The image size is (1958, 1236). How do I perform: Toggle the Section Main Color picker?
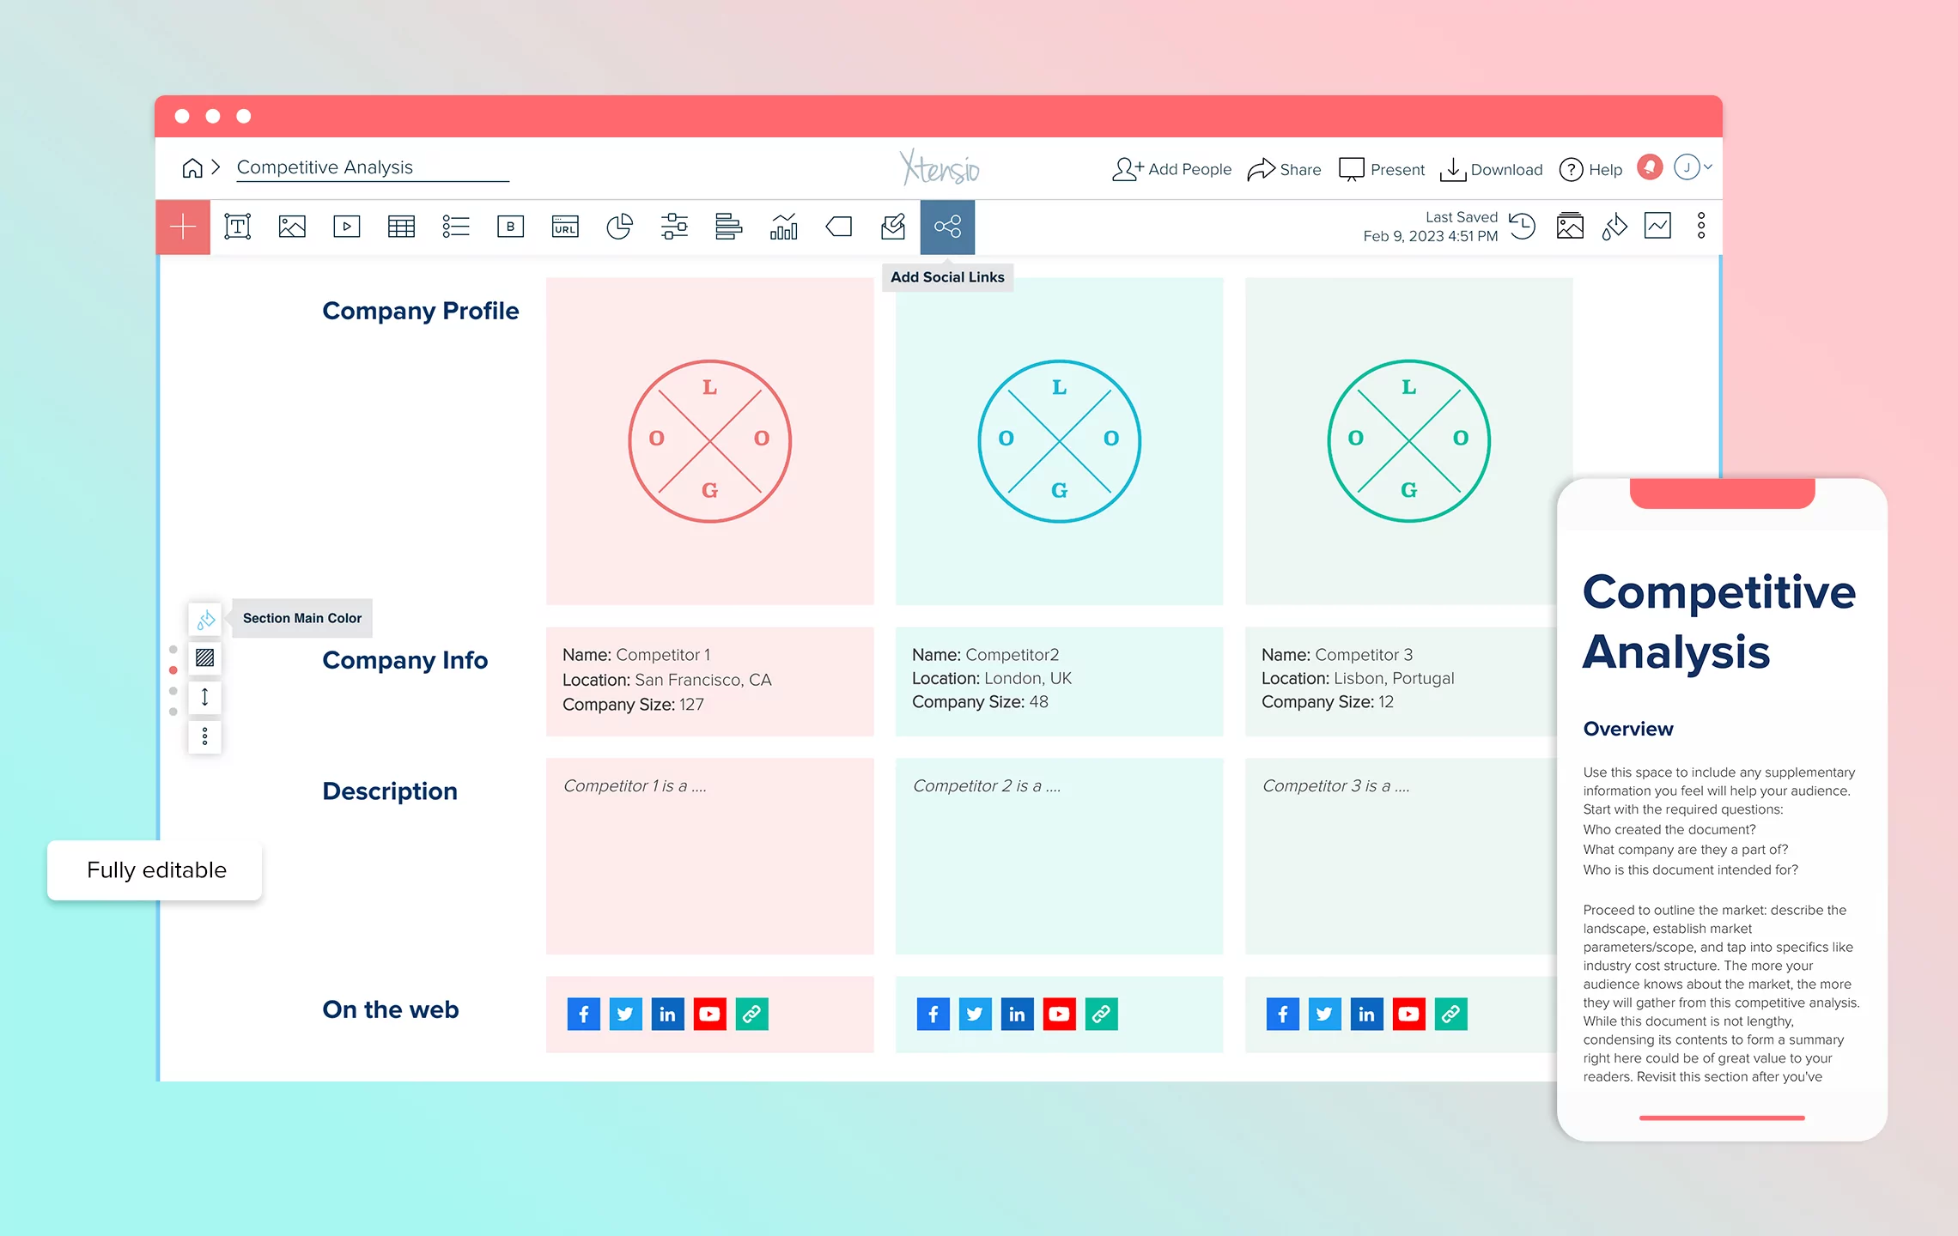tap(205, 618)
